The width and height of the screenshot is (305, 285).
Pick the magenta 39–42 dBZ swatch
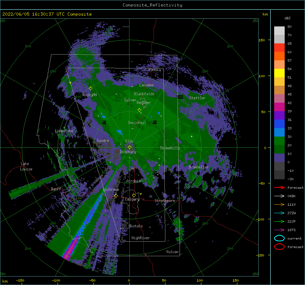(x=279, y=107)
